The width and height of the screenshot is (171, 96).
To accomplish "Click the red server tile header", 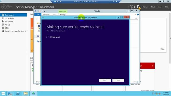I will [x=147, y=66].
